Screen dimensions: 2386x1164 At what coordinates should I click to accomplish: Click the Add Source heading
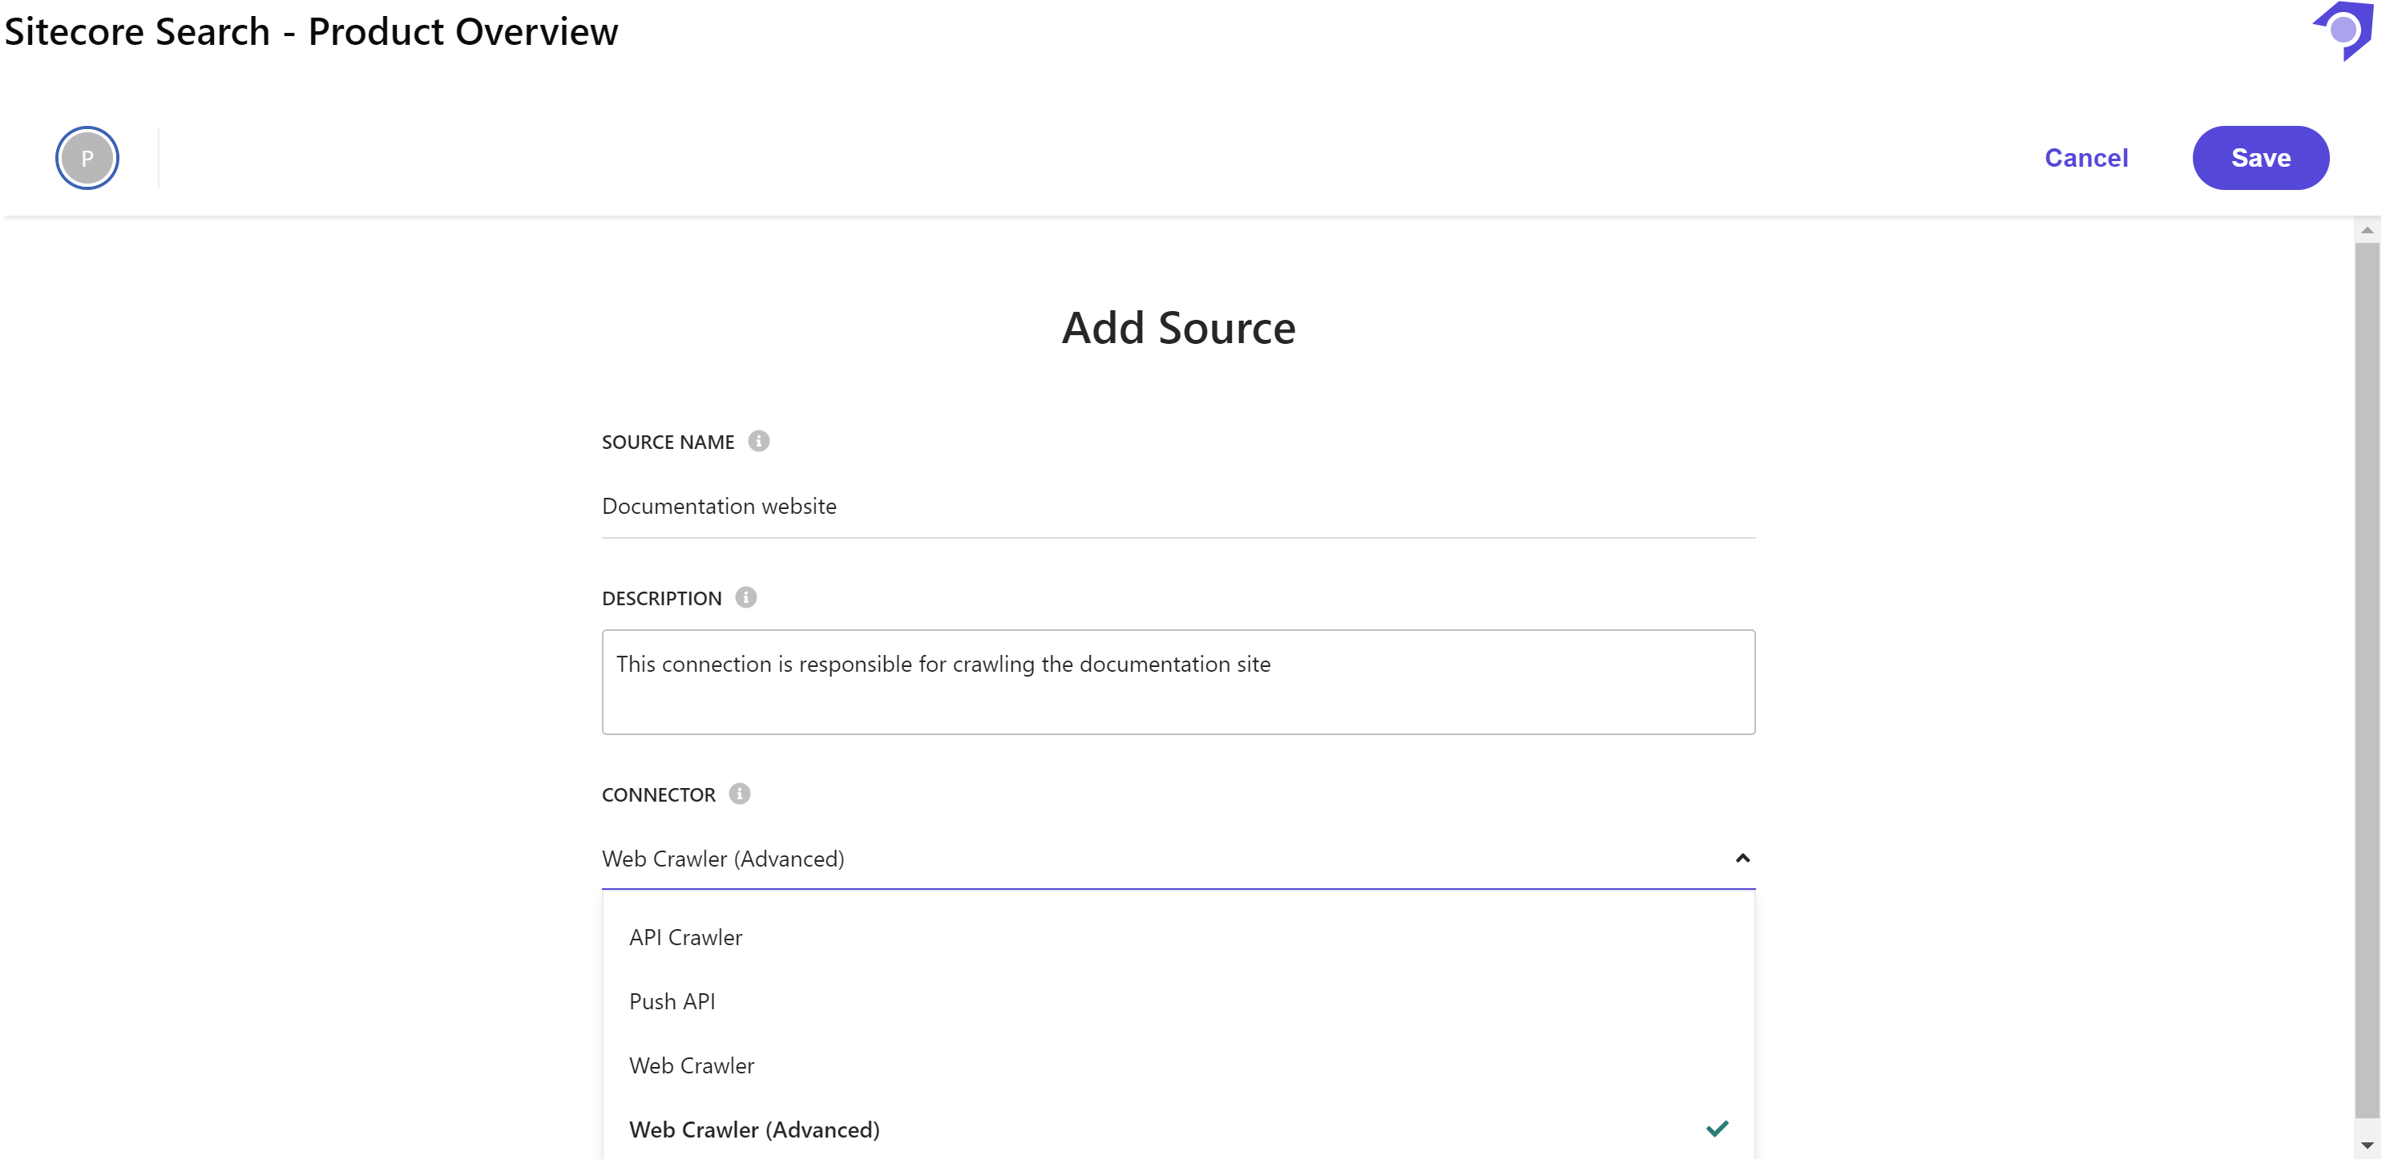coord(1178,328)
